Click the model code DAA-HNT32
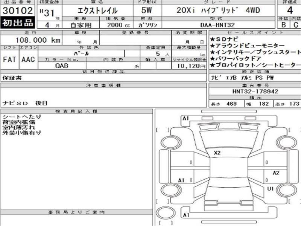The width and height of the screenshot is (301, 226). pos(217,25)
